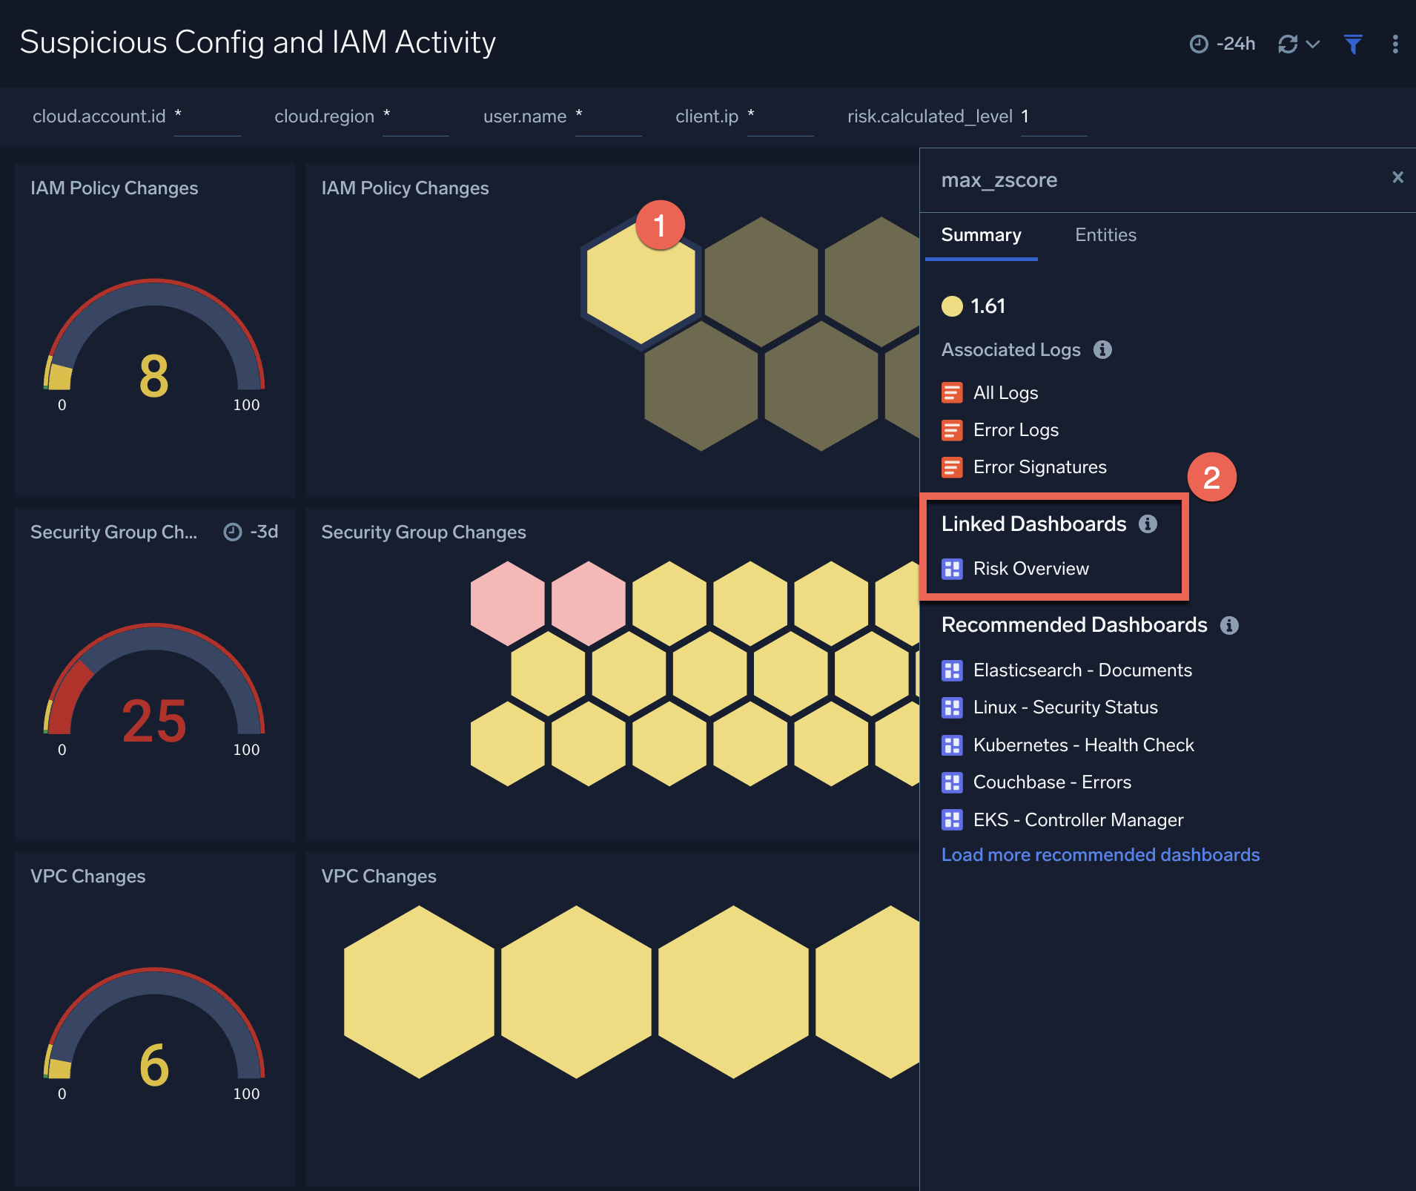Click the Error Signatures log icon
The width and height of the screenshot is (1416, 1191).
pos(953,467)
